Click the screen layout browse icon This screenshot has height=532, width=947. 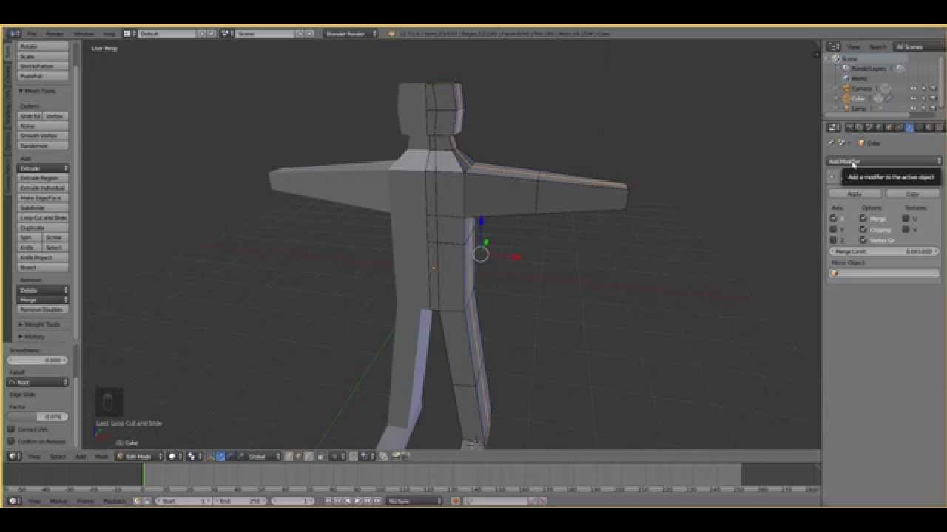128,34
